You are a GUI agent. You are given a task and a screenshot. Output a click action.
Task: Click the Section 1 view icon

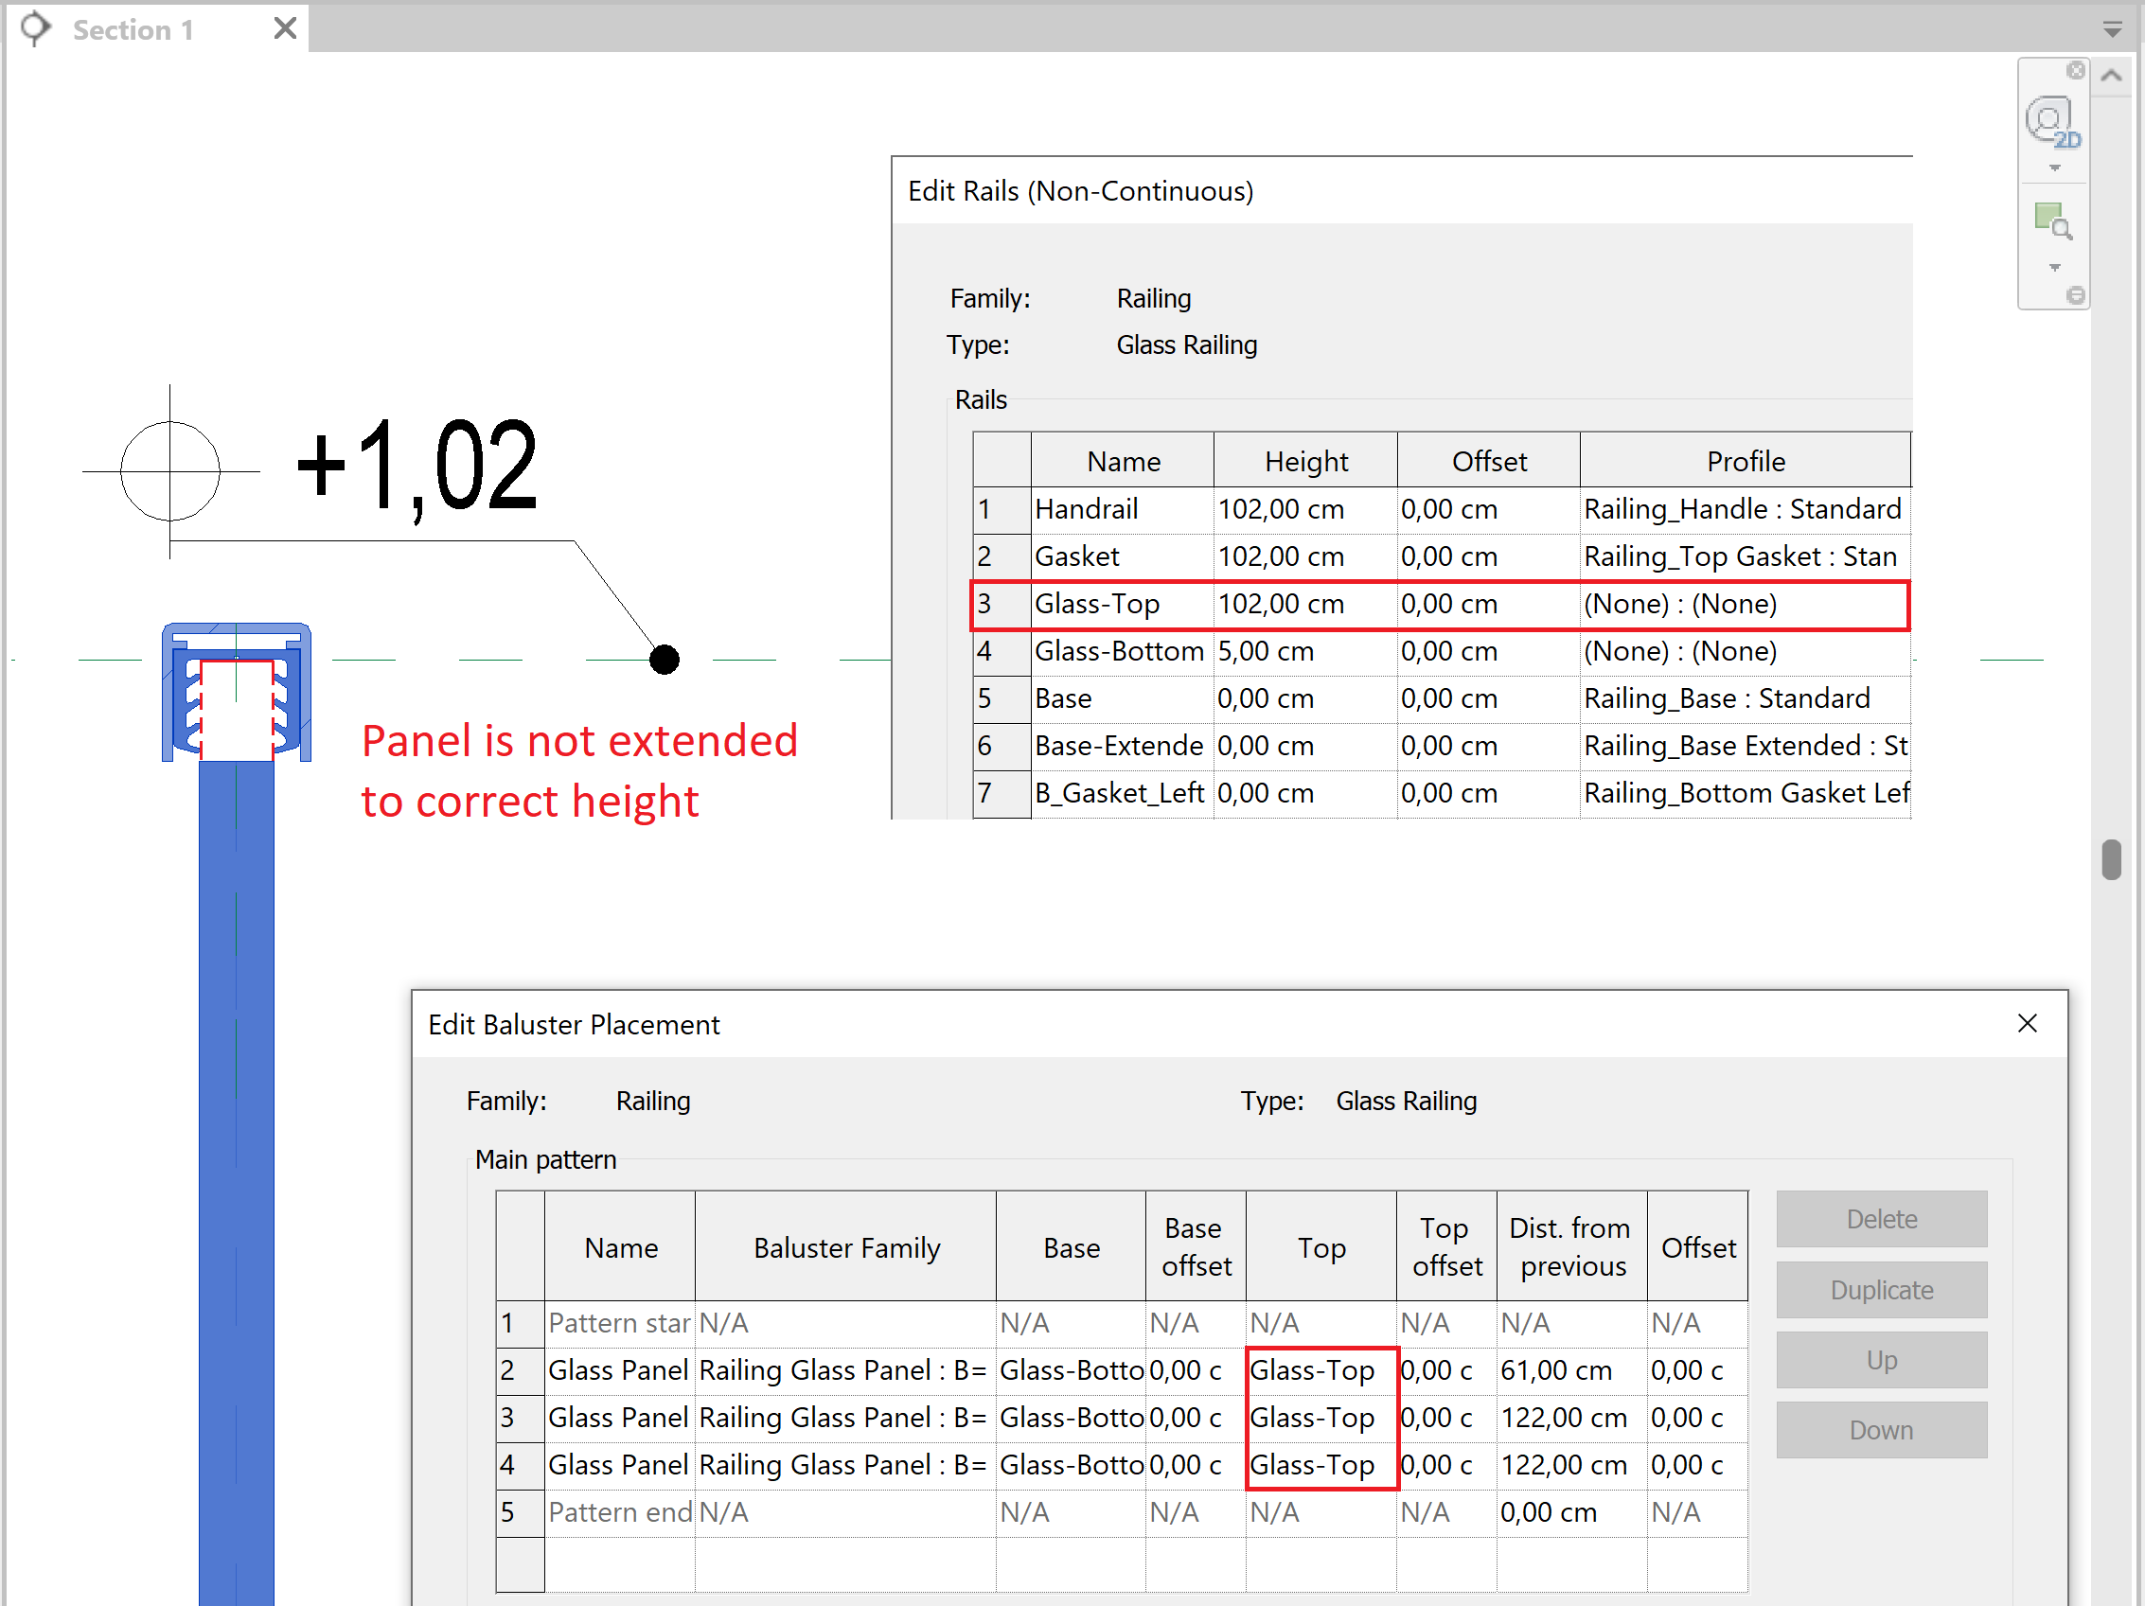(x=36, y=27)
